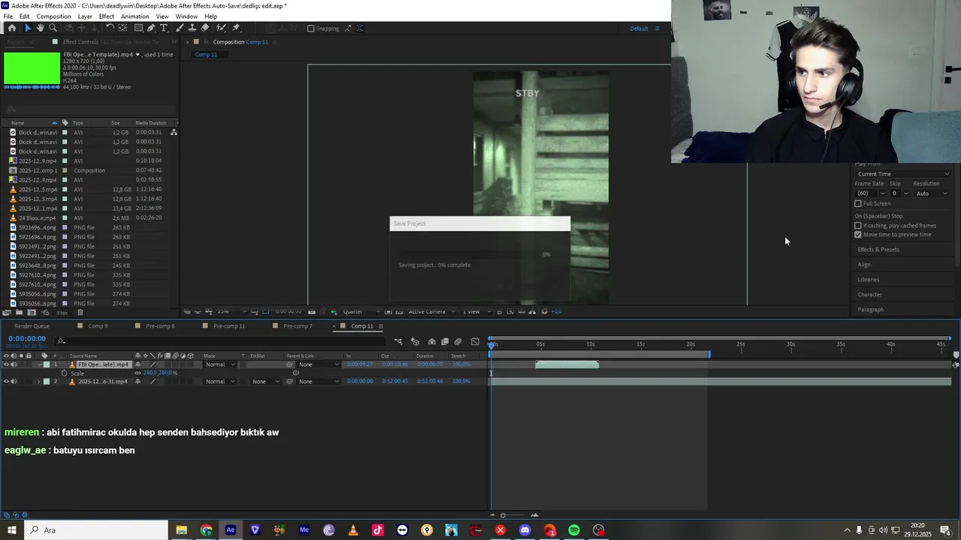This screenshot has width=961, height=540.
Task: Select the Selection arrow tool
Action: coord(28,28)
